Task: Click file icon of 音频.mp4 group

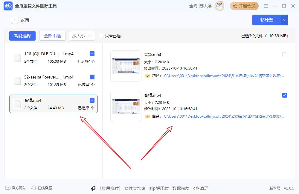Action: click(18, 104)
